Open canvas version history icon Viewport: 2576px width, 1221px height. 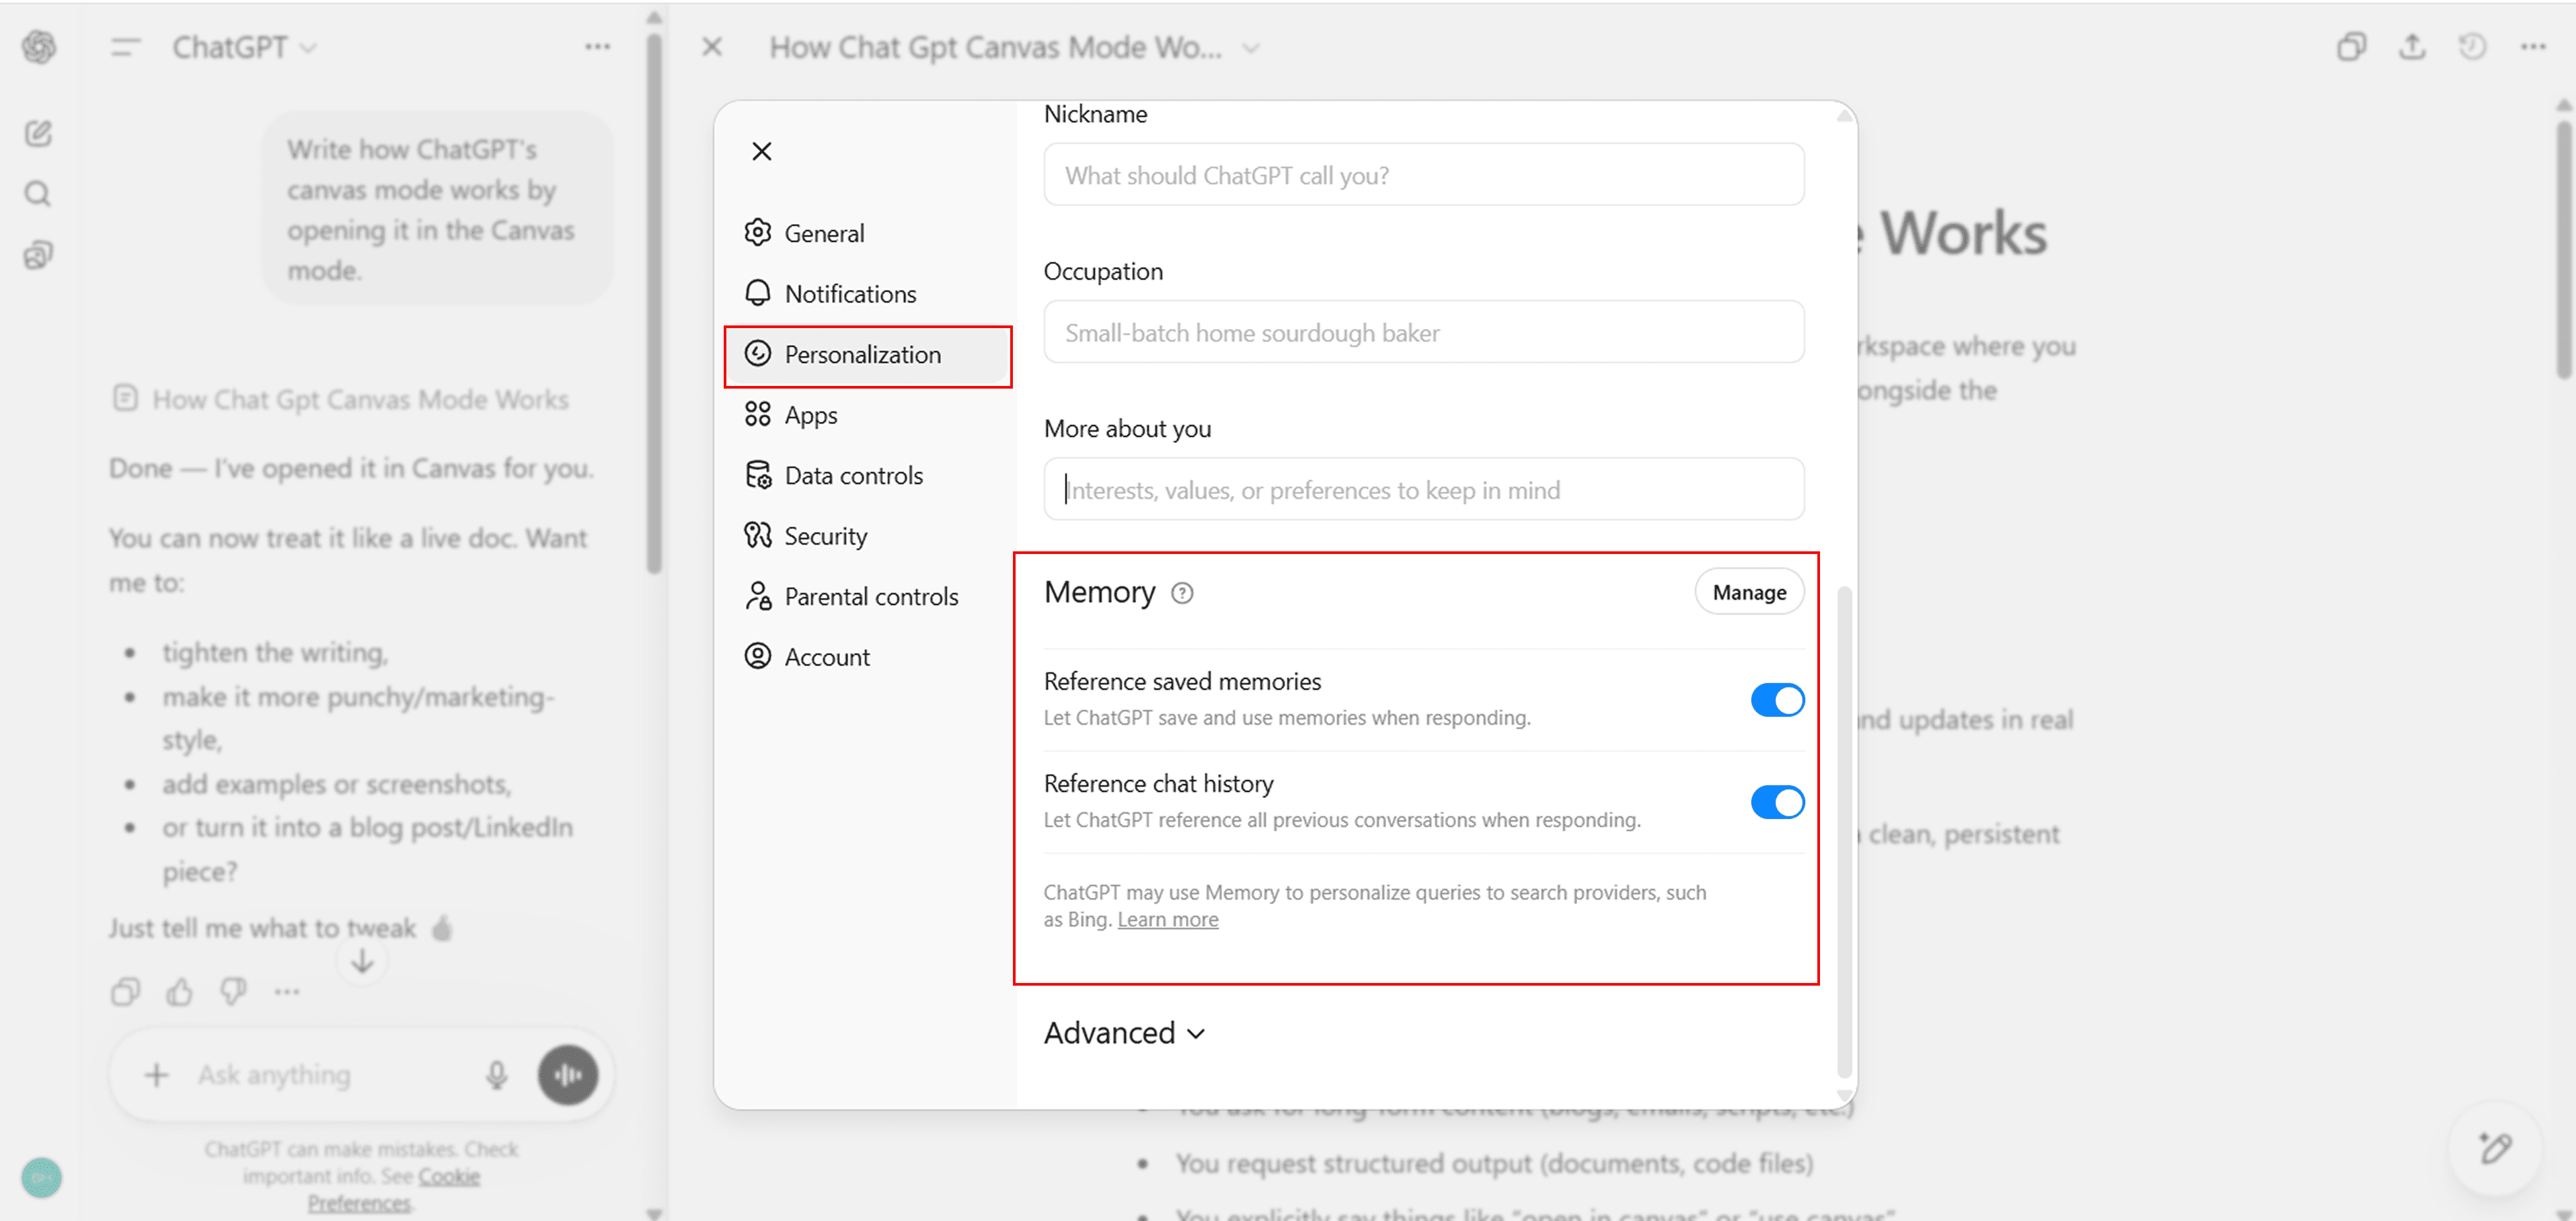[2472, 47]
